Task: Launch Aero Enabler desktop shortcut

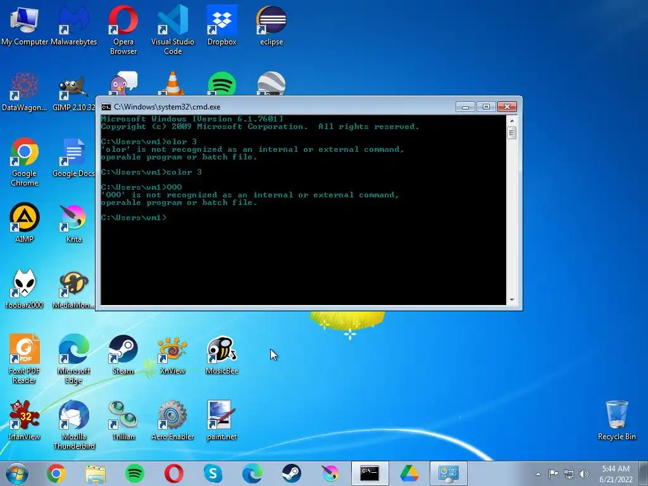Action: pos(173,420)
